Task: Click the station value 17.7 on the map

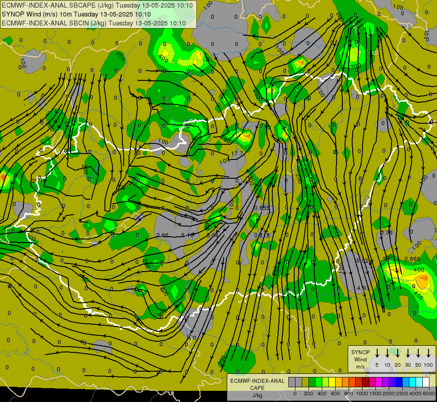Action: click(237, 154)
